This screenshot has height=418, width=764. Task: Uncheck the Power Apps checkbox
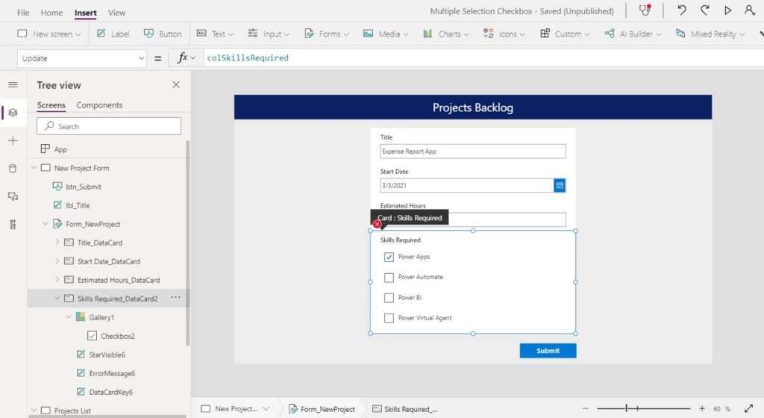pos(389,257)
